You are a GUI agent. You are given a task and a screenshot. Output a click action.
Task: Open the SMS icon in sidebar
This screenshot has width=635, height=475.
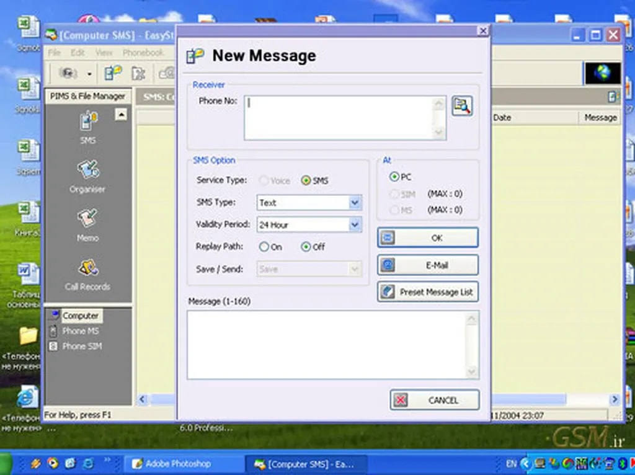pos(88,122)
